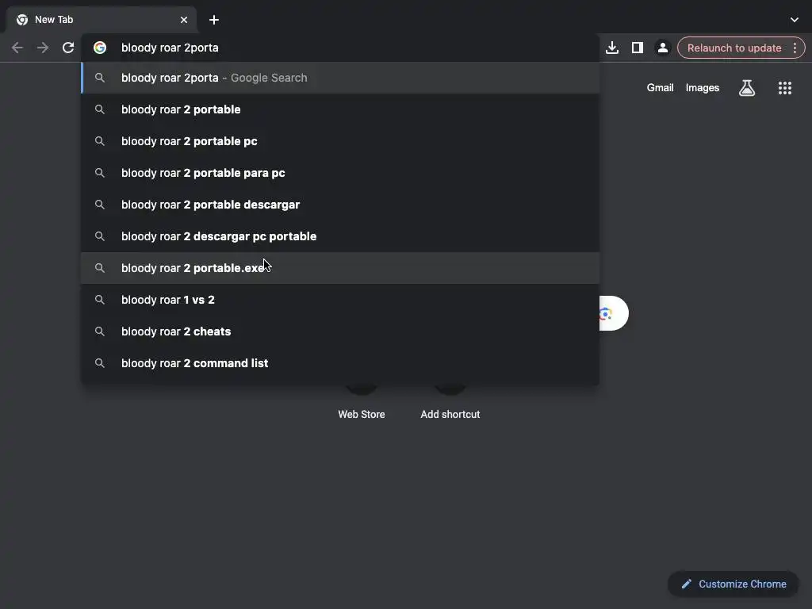Select 'bloody roar 2 portable descargar' suggestion
This screenshot has width=812, height=609.
(x=340, y=205)
